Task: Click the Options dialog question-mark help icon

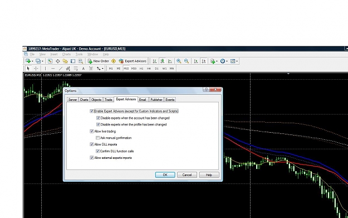Action: click(206, 89)
